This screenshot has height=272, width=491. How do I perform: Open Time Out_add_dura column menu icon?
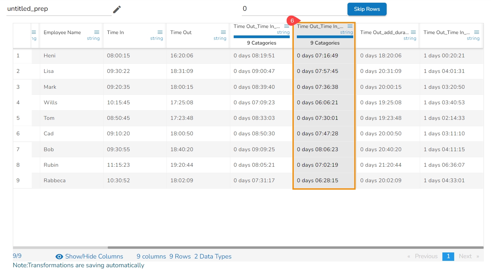pyautogui.click(x=413, y=32)
